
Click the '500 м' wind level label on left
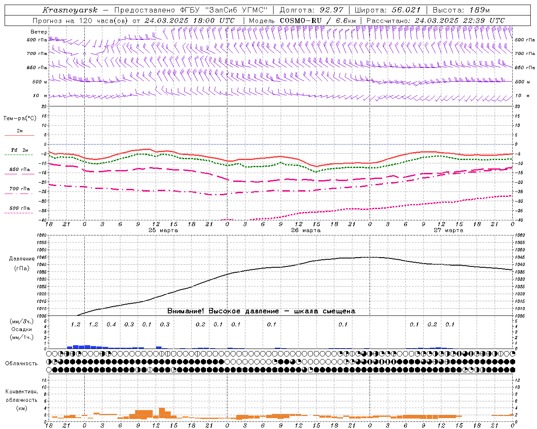click(40, 82)
